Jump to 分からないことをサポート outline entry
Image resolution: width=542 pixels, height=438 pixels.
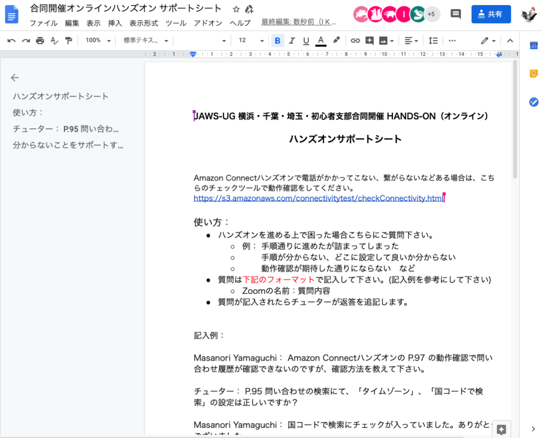tap(68, 145)
